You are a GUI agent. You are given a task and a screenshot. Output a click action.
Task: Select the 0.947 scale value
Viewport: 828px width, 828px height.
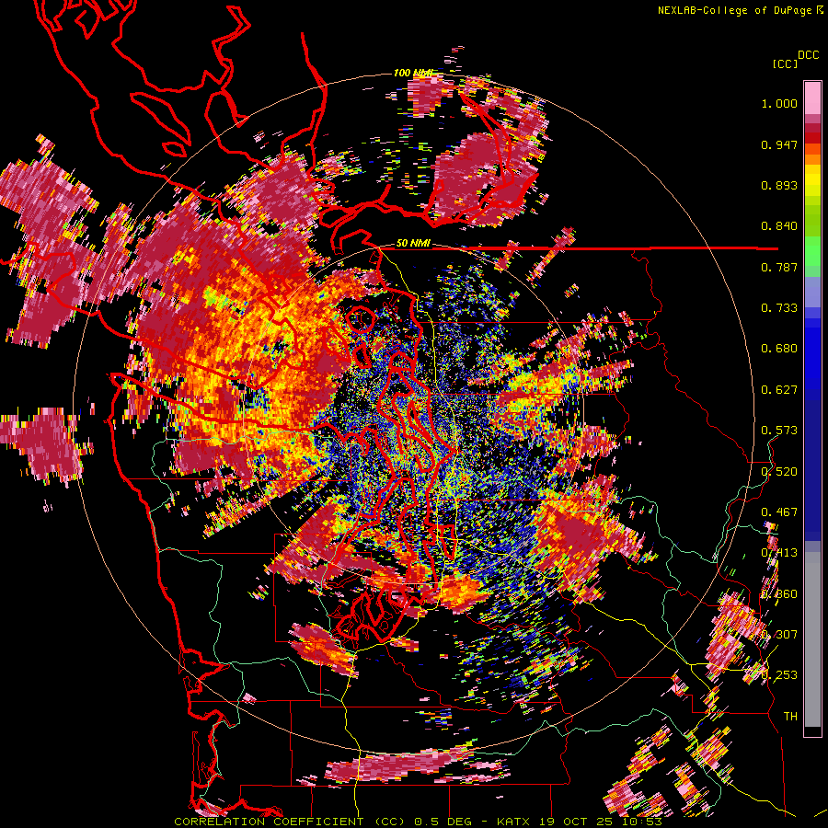tap(779, 144)
